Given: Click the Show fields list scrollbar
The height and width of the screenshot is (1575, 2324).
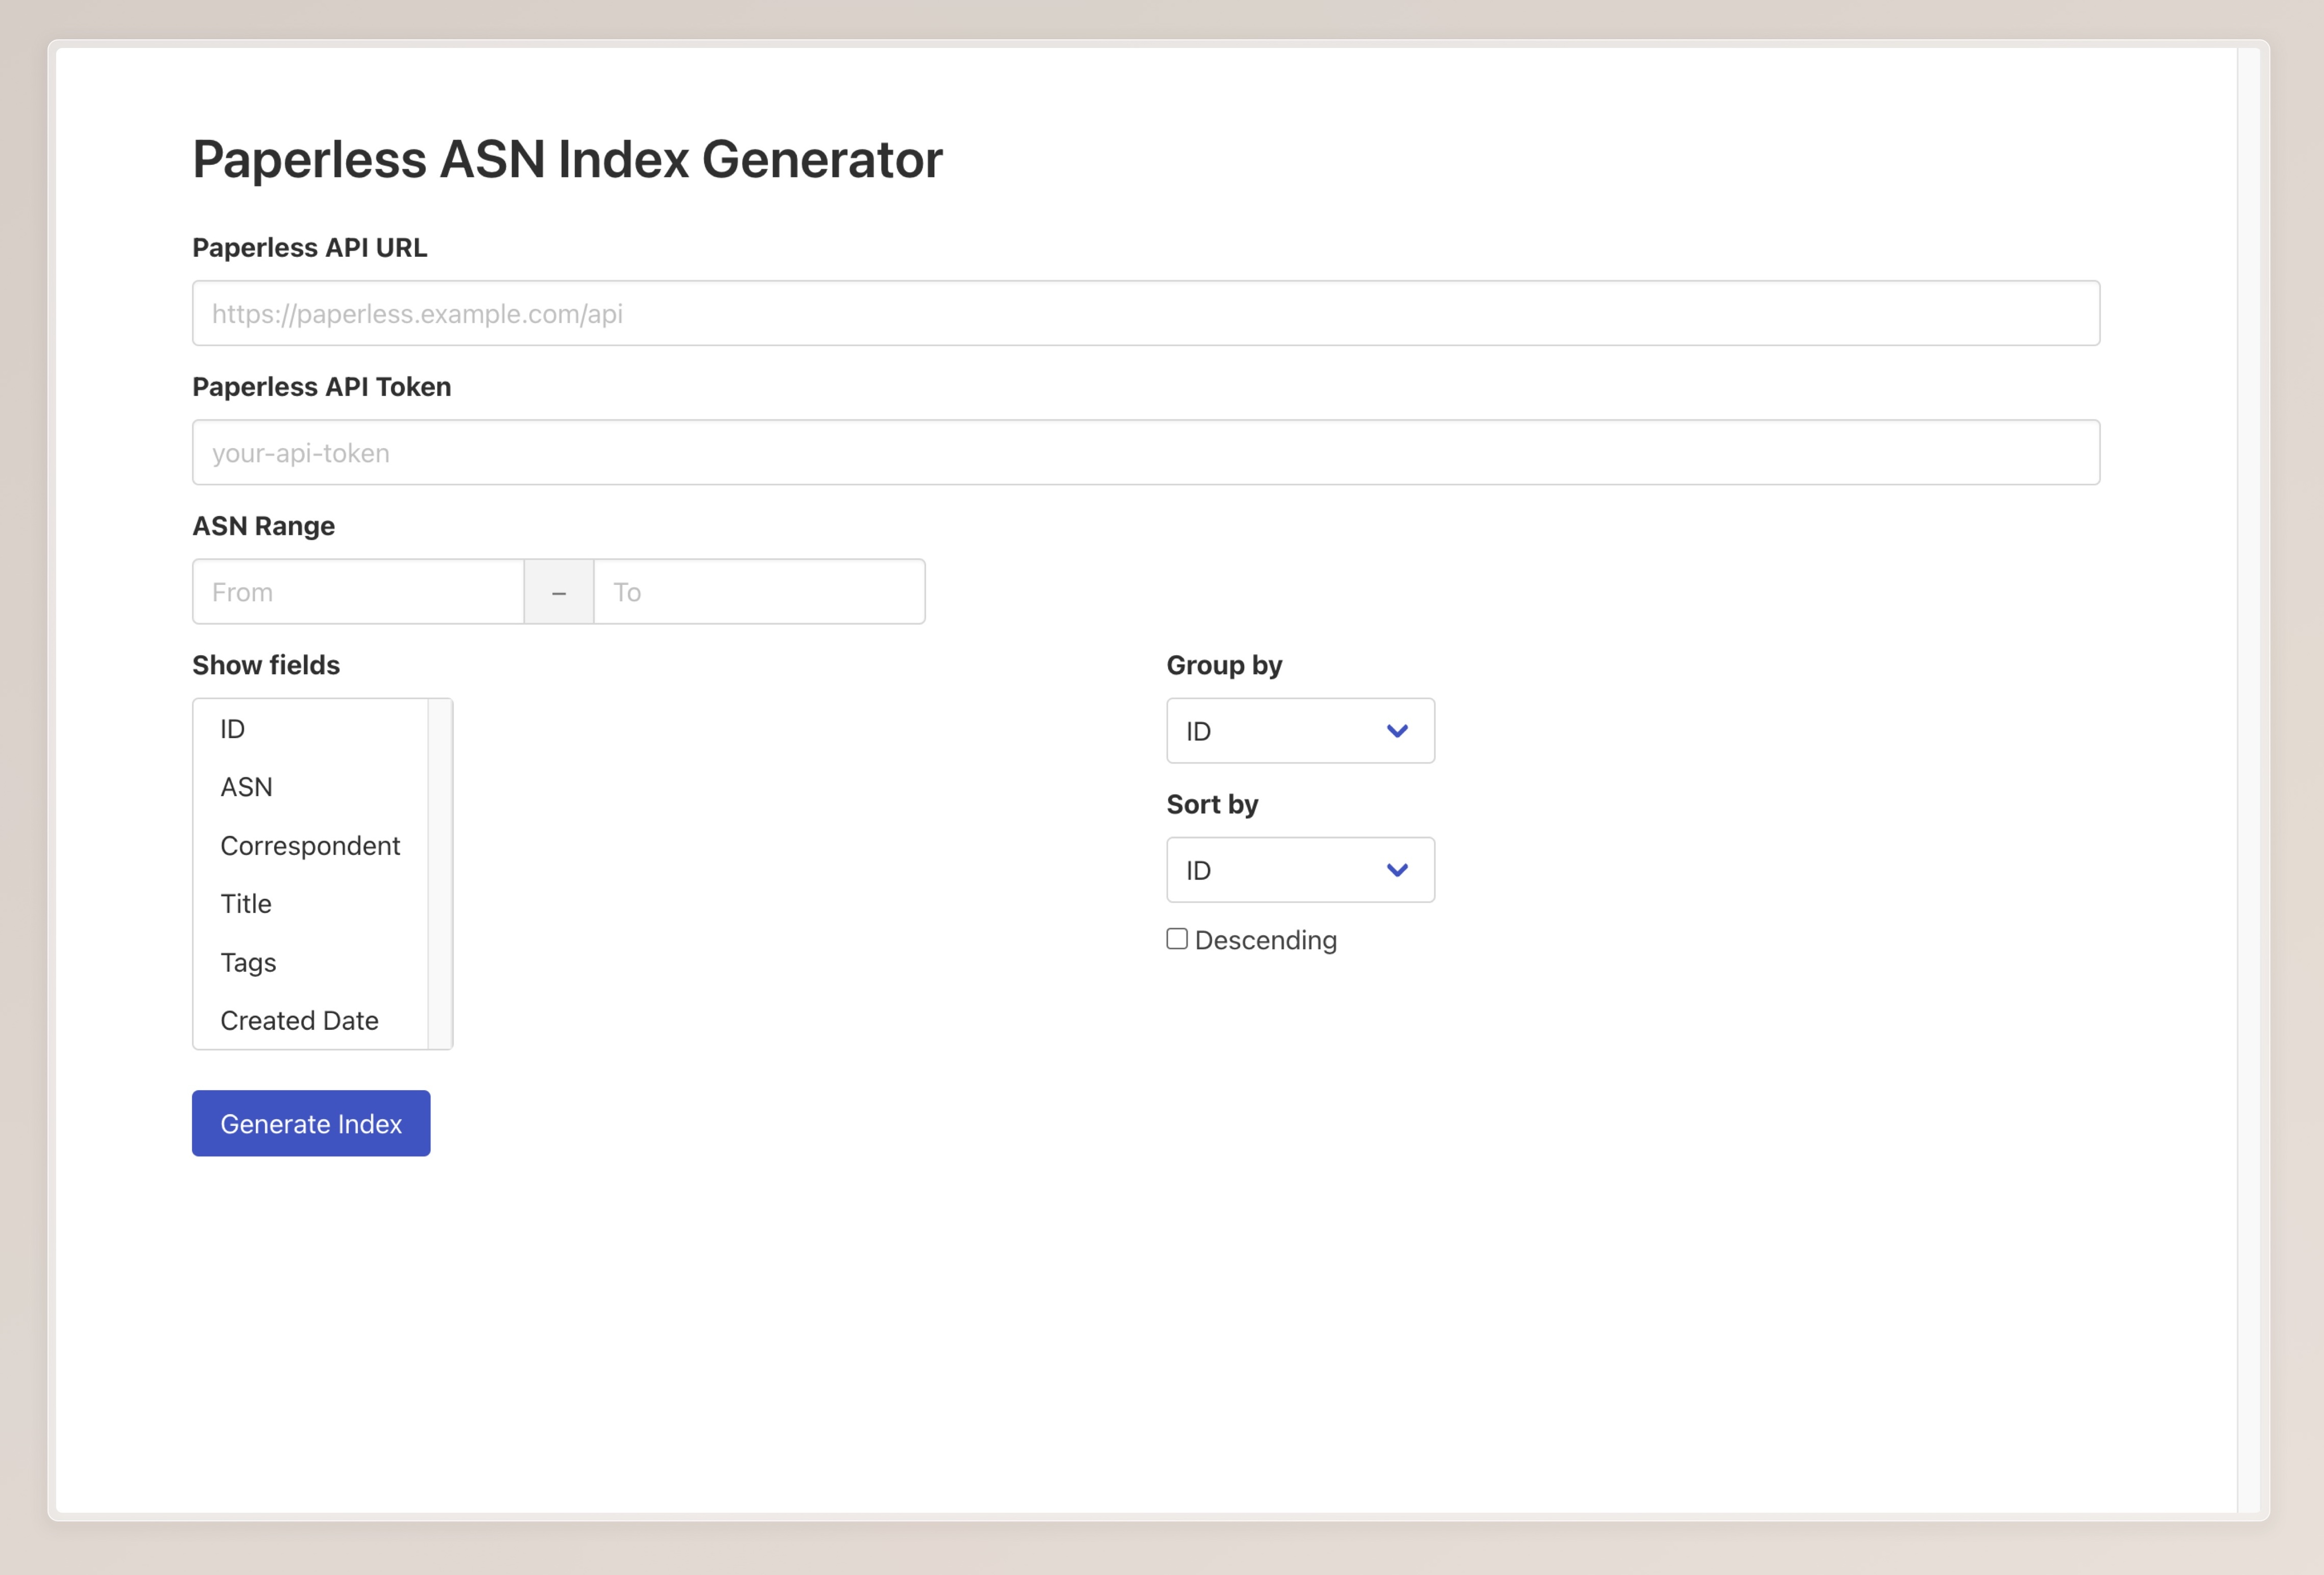Looking at the screenshot, I should [x=440, y=873].
